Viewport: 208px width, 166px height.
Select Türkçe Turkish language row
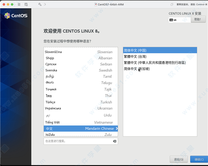coord(81,102)
